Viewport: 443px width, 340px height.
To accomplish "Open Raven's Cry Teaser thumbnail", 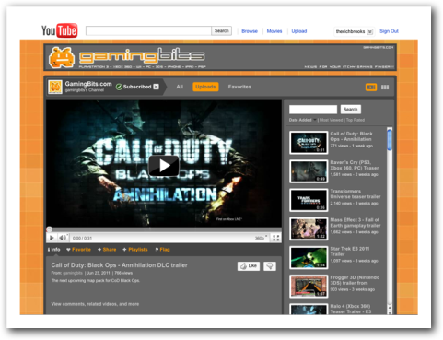I will point(309,171).
